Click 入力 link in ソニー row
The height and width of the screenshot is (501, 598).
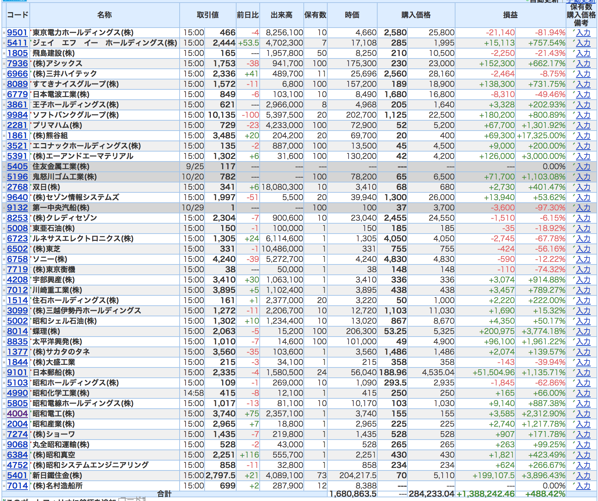583,259
